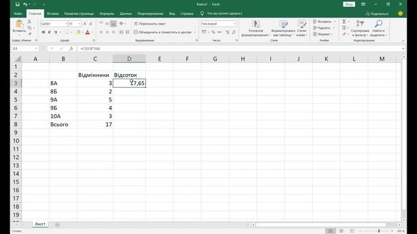Toggle bottom vertical alignment button

[113, 23]
